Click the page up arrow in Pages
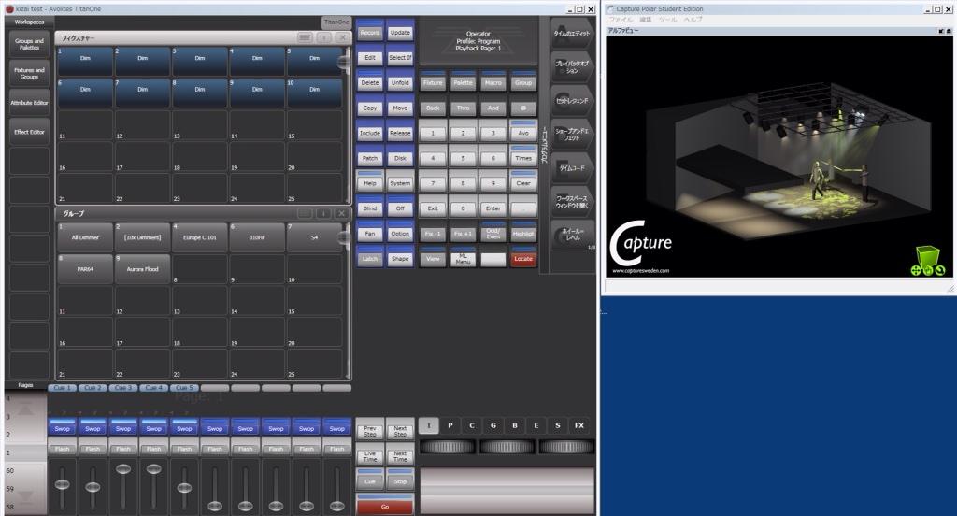957x516 pixels. (25, 409)
